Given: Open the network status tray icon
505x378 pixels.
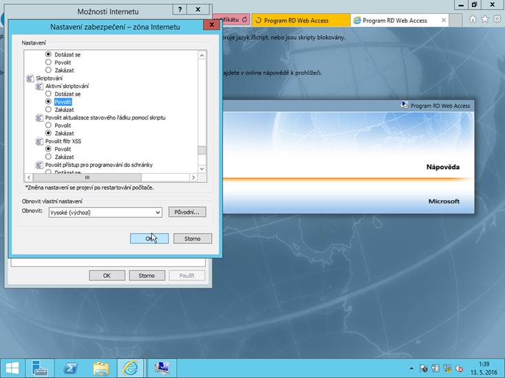Looking at the screenshot, I should tap(447, 368).
